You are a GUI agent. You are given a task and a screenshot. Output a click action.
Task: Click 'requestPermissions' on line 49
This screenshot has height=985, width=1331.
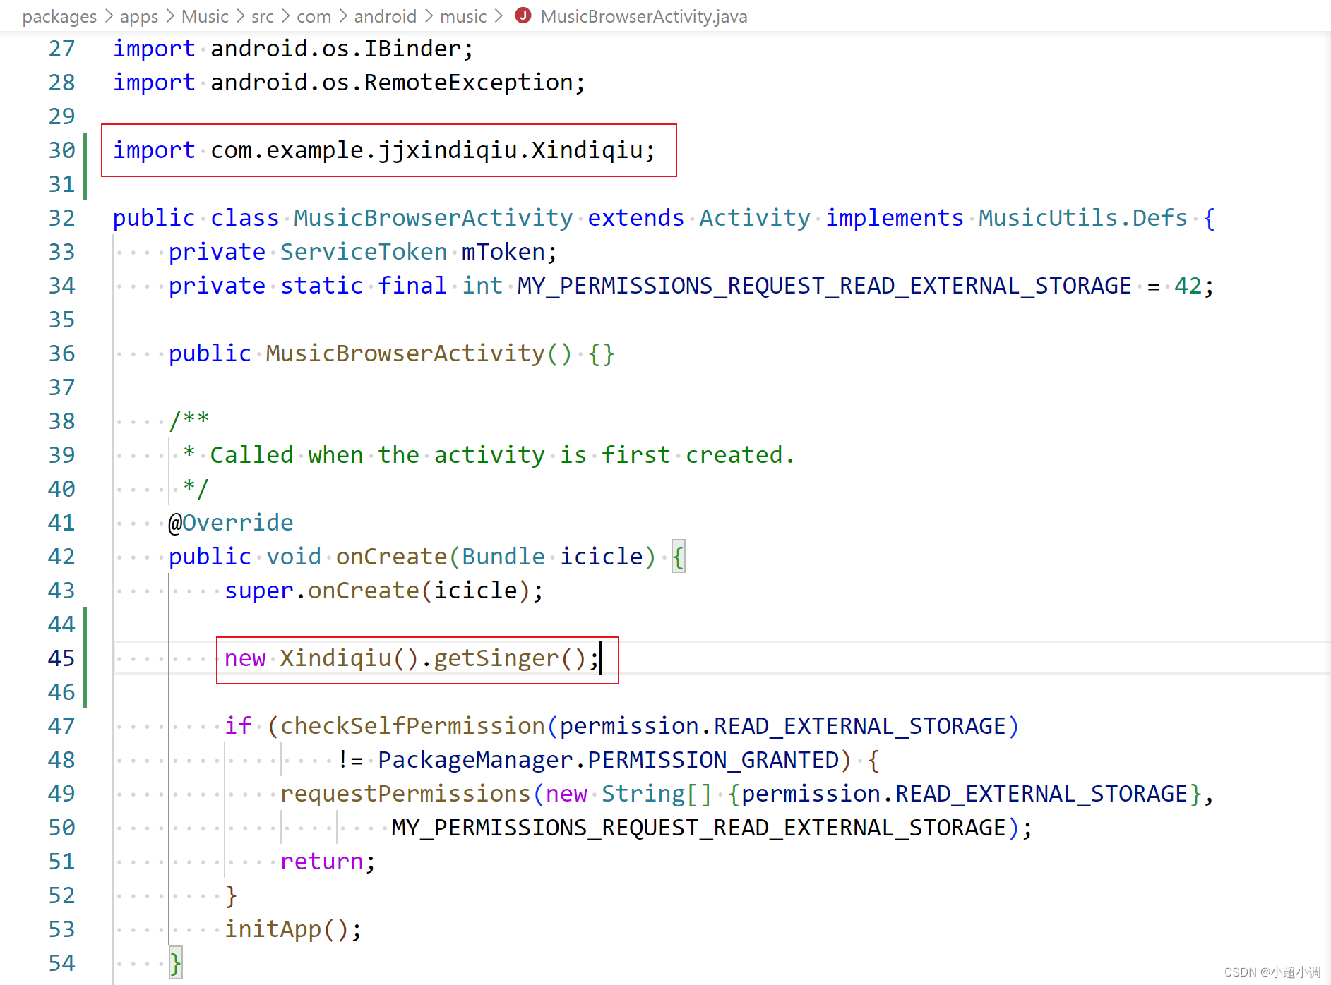click(x=405, y=794)
